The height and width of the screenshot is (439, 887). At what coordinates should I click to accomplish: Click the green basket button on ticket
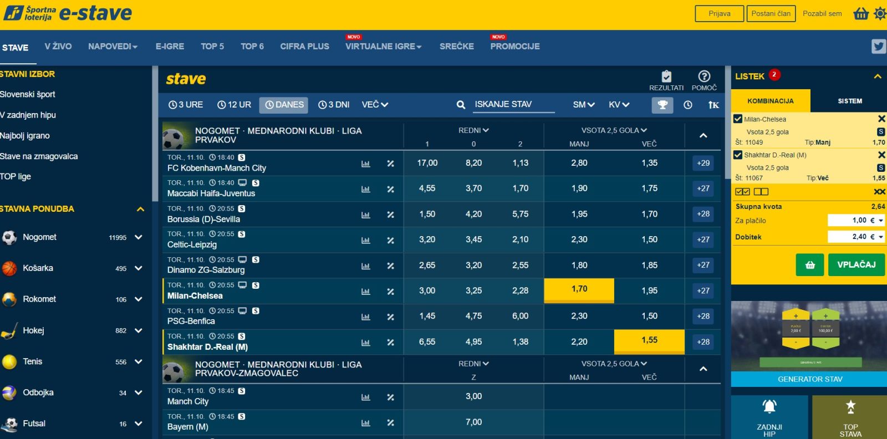click(810, 265)
